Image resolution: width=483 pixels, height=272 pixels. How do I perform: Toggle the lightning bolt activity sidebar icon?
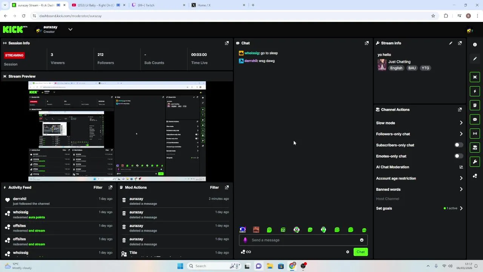click(x=475, y=91)
